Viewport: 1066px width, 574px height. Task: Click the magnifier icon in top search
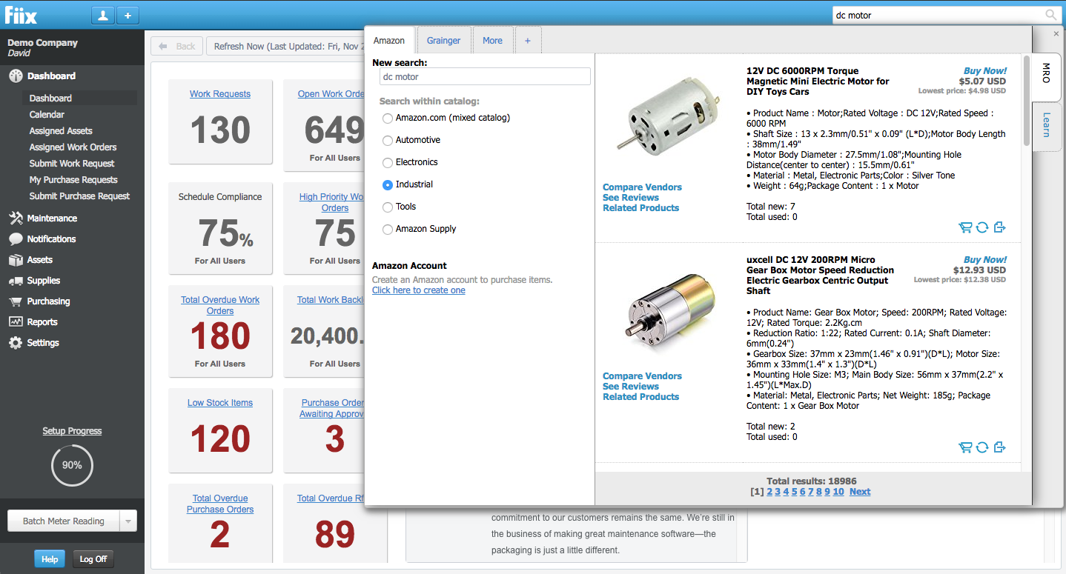pos(1051,15)
